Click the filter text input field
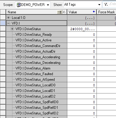Image resolution: width=116 pixels, height=118 pixels. coord(112,4)
